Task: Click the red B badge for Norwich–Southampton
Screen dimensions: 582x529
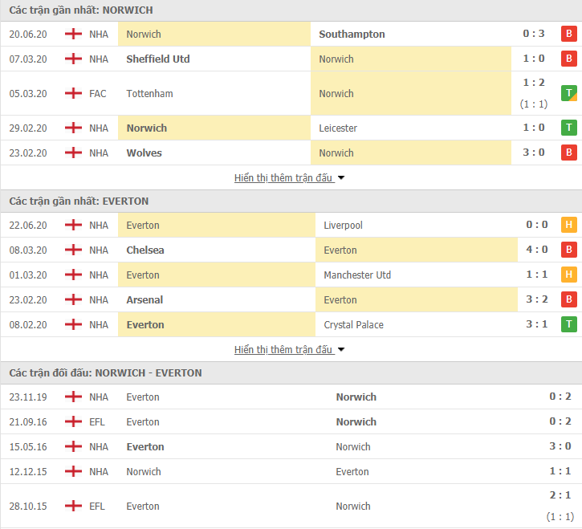Action: (x=568, y=34)
